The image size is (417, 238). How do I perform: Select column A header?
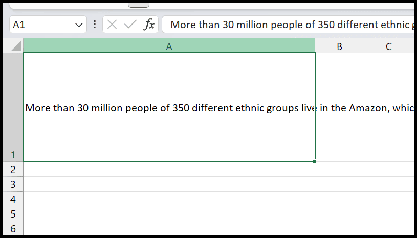tap(169, 45)
